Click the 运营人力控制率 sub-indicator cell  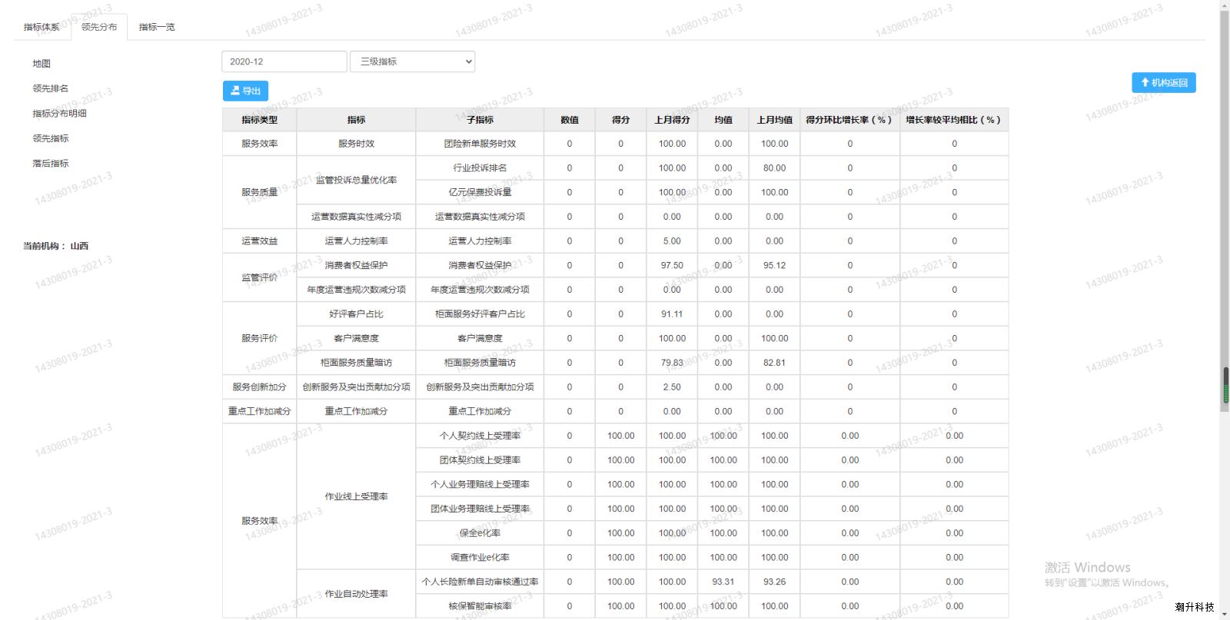[x=480, y=241]
